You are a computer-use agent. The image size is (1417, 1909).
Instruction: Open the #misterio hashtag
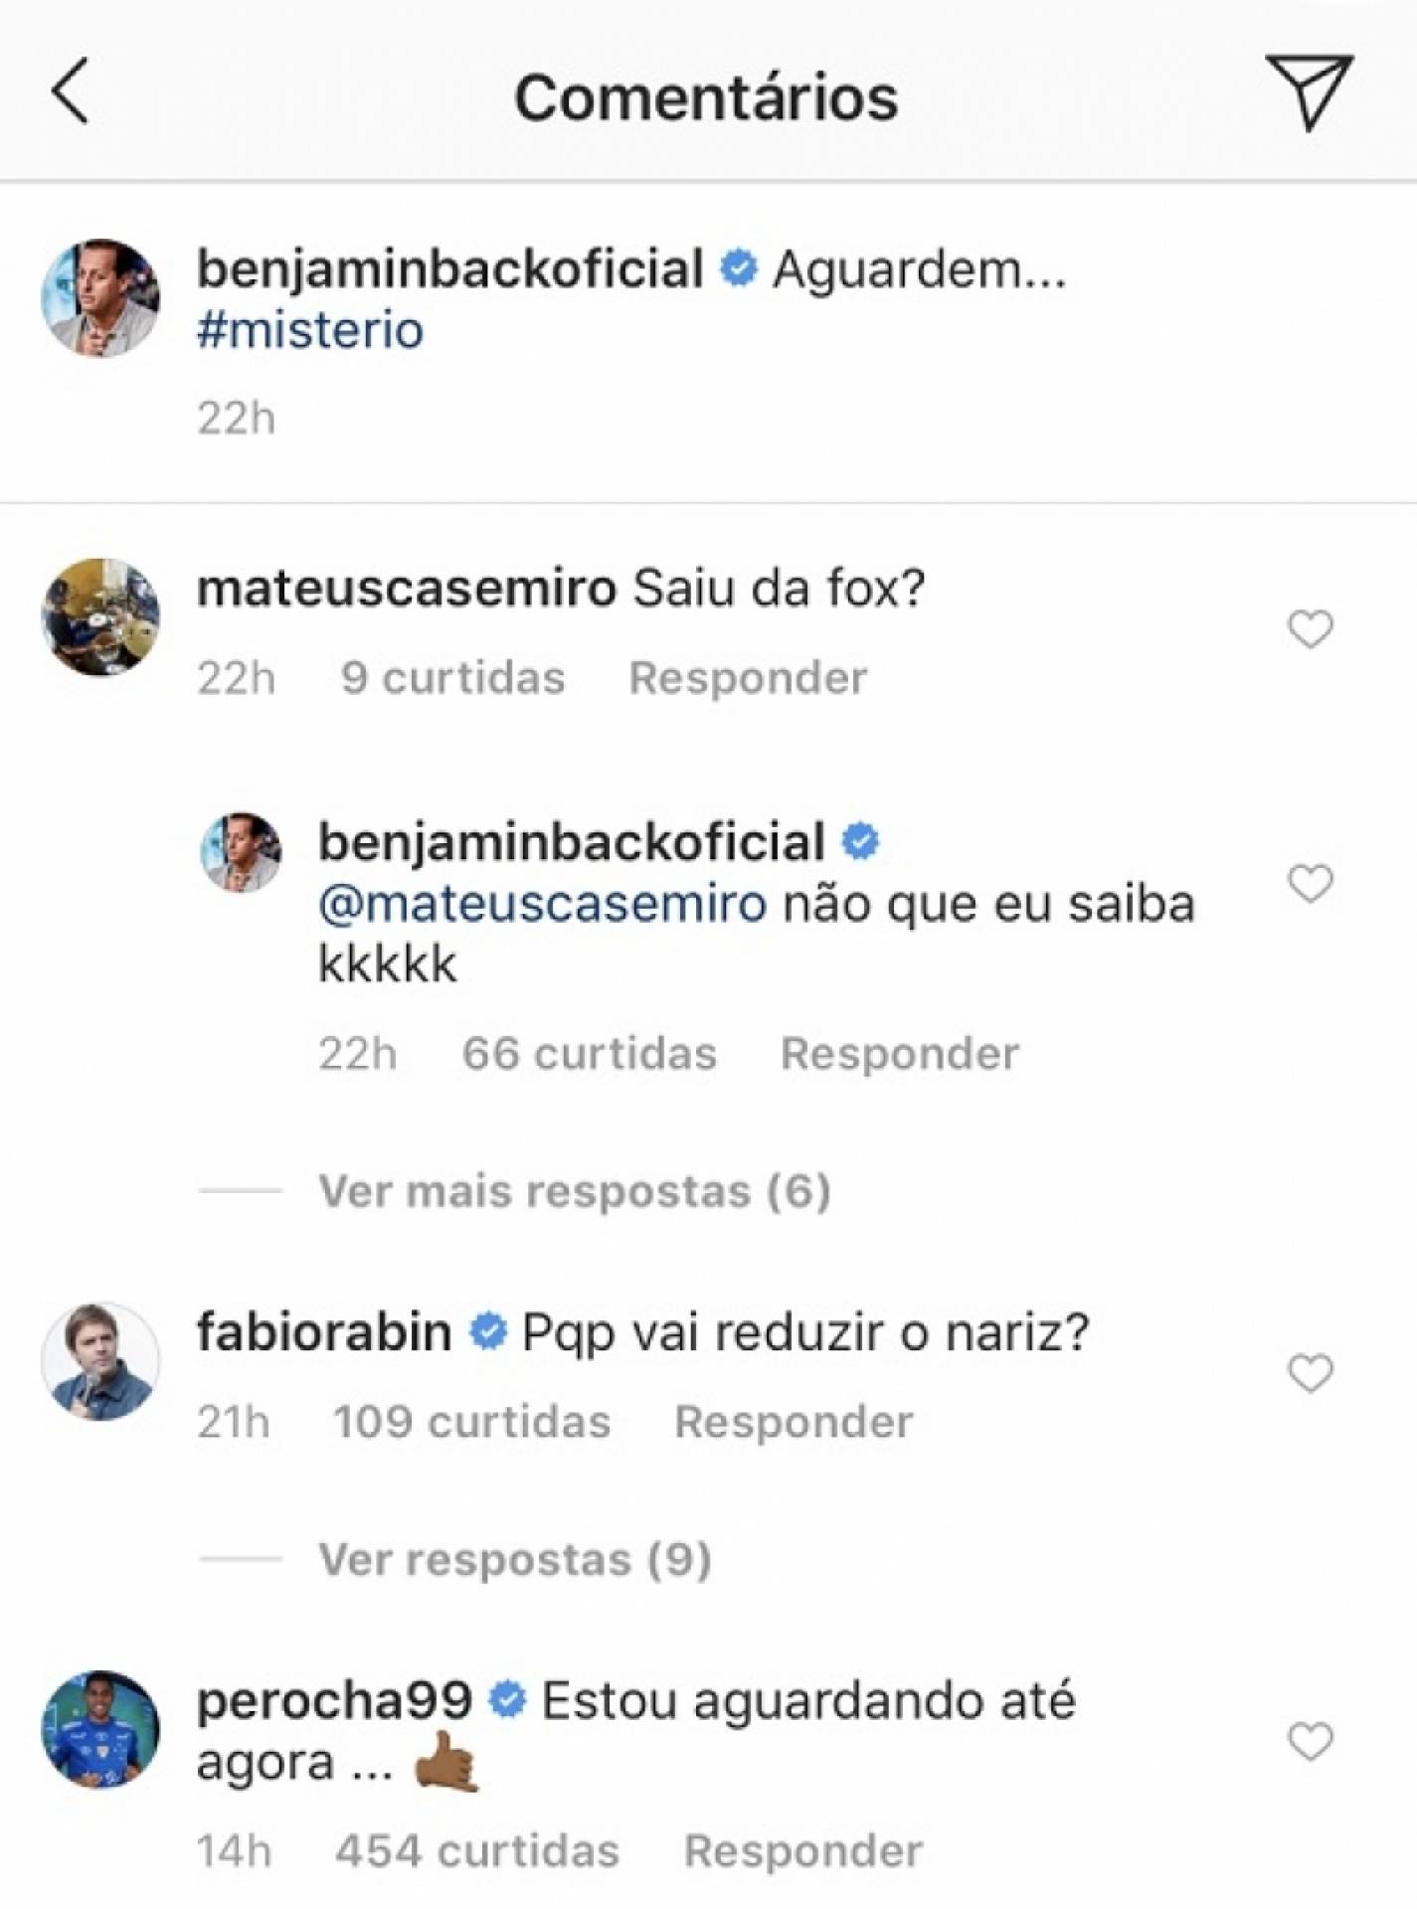[x=310, y=330]
